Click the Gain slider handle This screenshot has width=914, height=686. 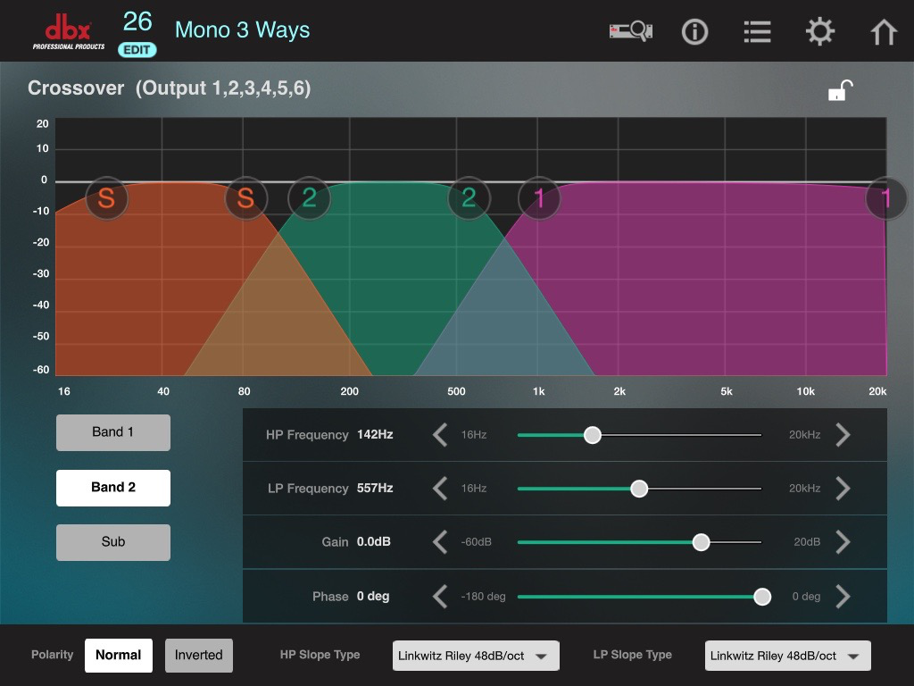(x=701, y=542)
